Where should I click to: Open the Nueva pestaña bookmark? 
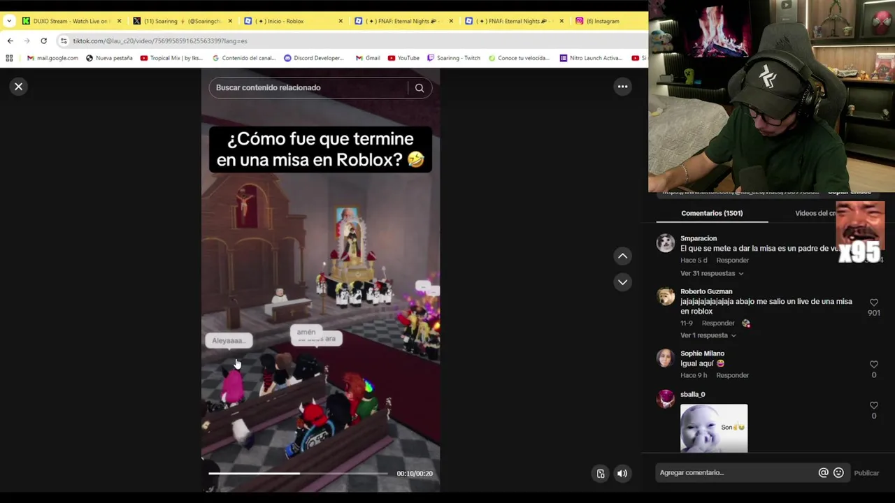(109, 58)
